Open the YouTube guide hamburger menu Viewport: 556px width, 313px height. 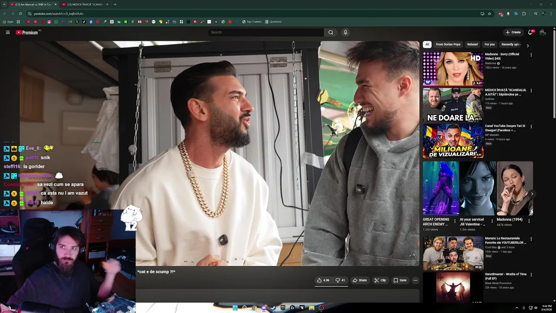click(8, 32)
